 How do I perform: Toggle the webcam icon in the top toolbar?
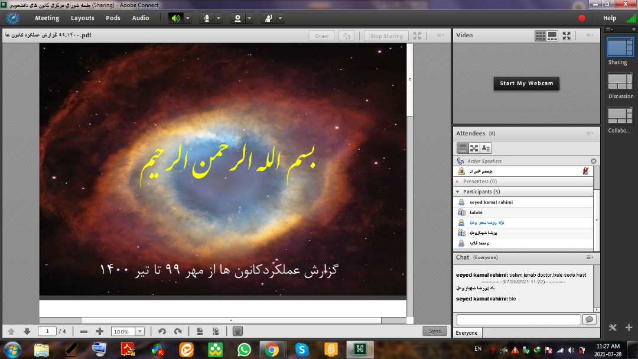click(237, 18)
